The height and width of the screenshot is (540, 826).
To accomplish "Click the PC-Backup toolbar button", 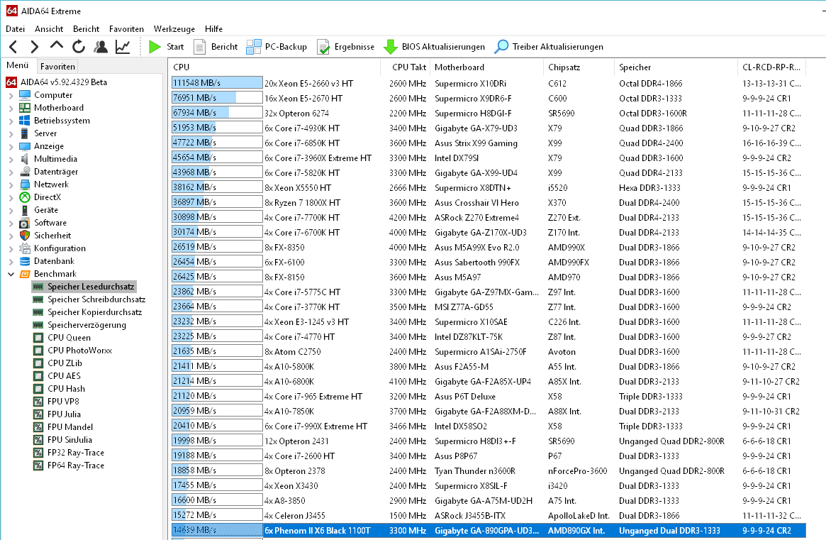I will 277,47.
